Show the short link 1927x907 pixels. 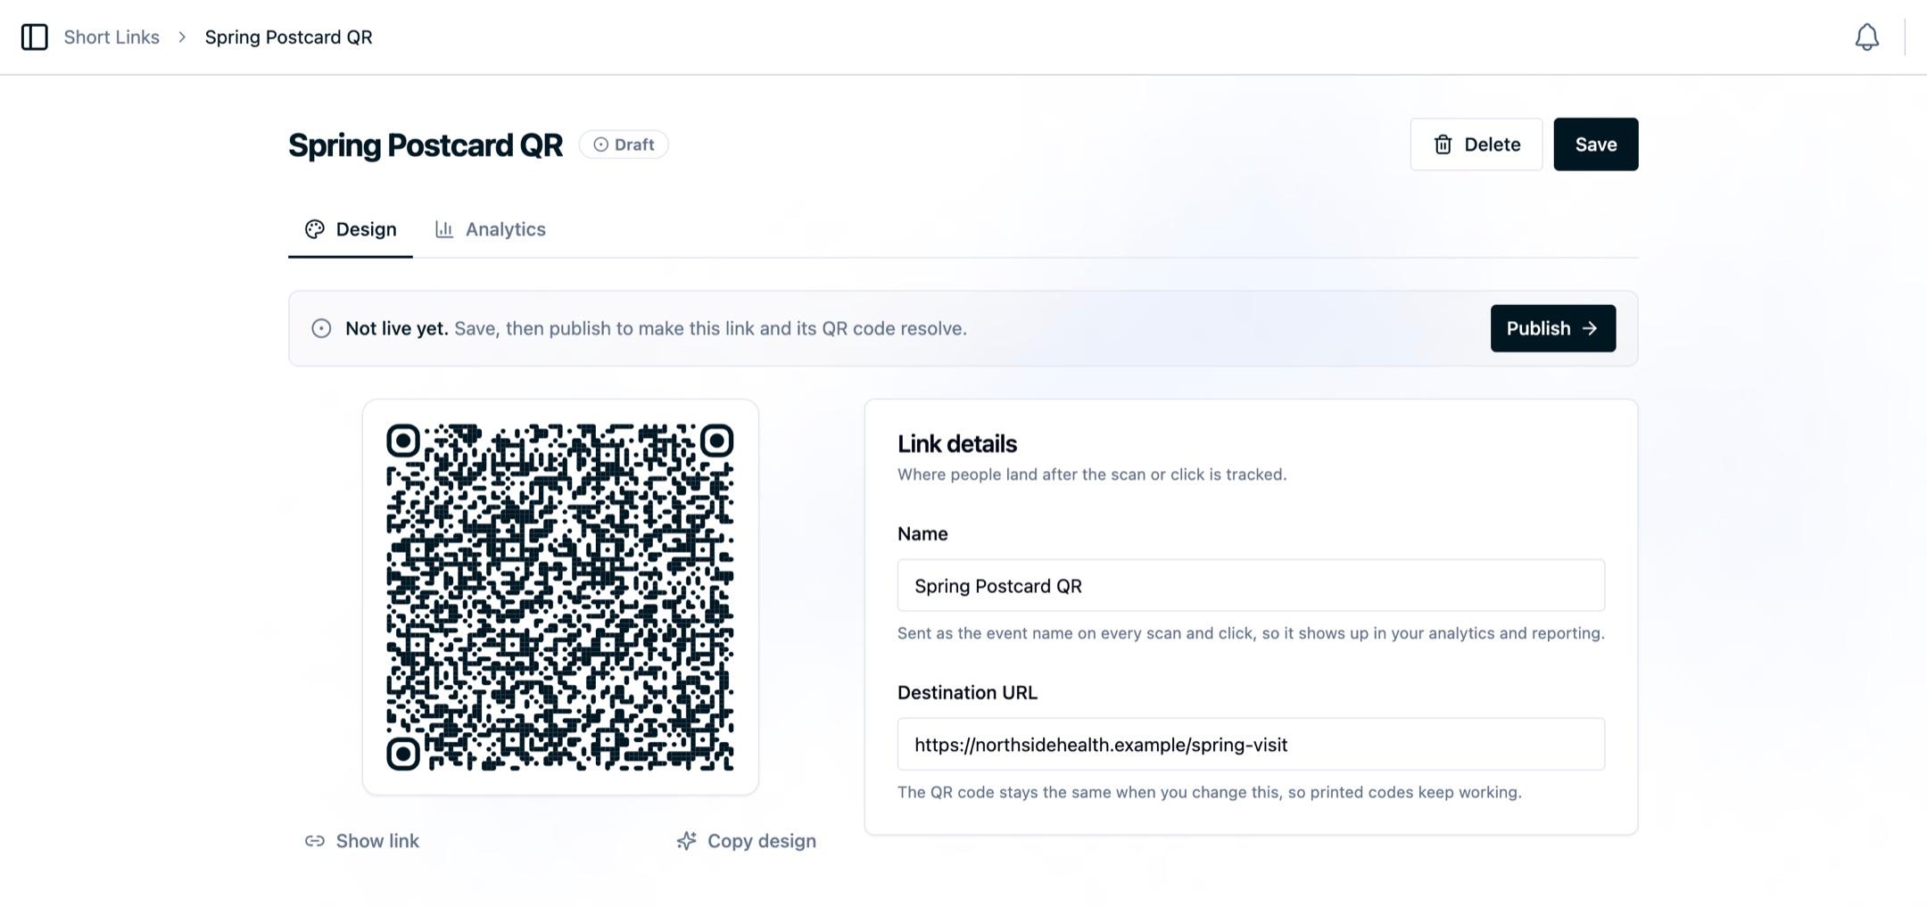(x=361, y=841)
